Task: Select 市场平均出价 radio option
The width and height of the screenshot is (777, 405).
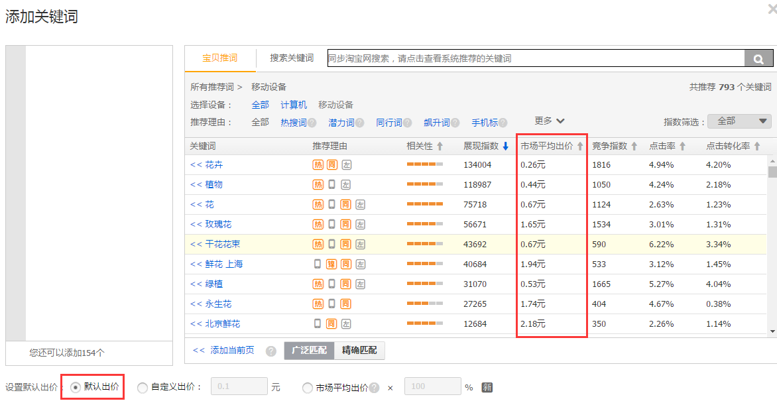Action: click(307, 388)
